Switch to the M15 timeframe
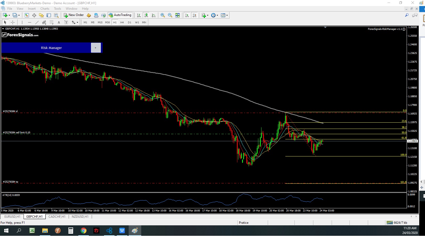Screen dimensions: 425x240 pos(100,22)
